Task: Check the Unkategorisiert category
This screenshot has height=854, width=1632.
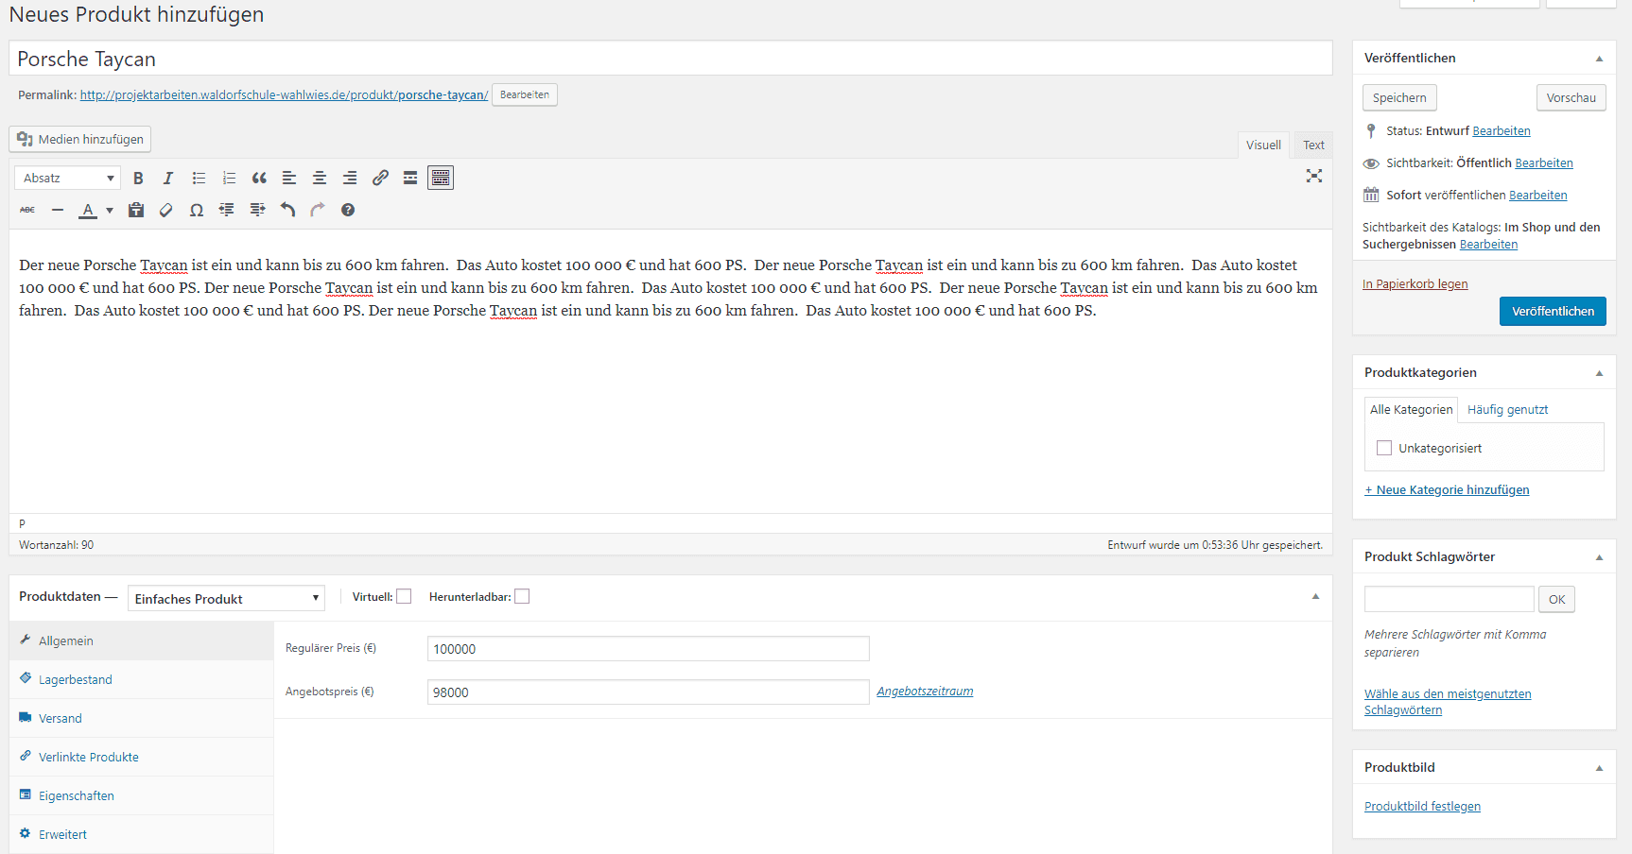Action: (x=1384, y=448)
